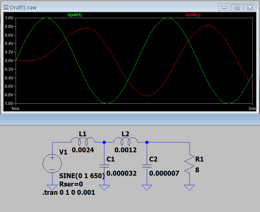Screen dimensions: 260x212
Task: Click the Rser=0 parameter text
Action: [71, 184]
